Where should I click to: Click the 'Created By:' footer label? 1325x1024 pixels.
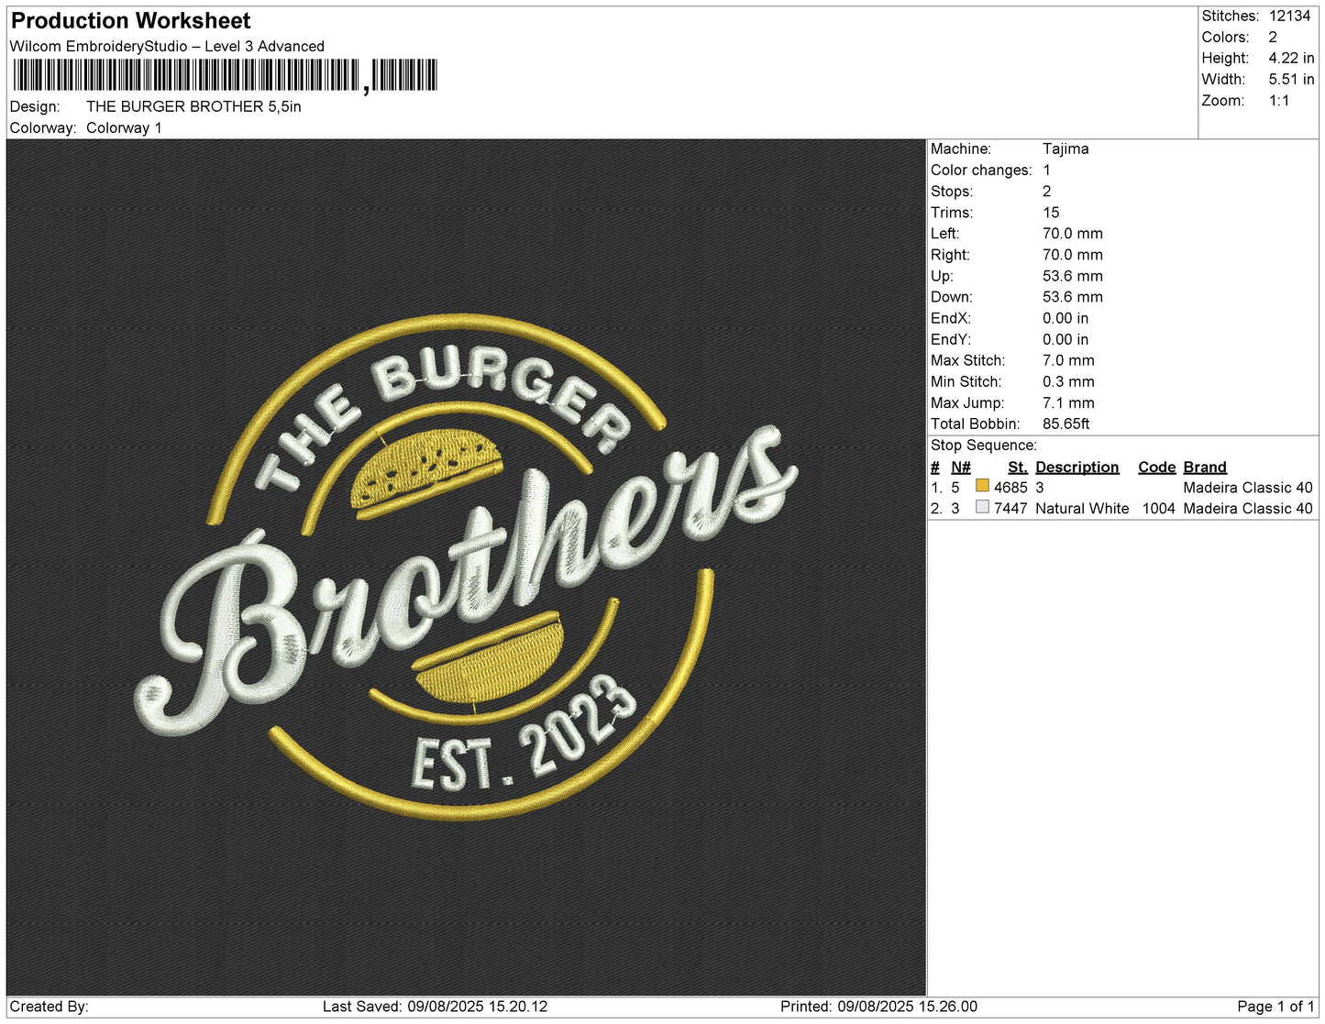click(x=49, y=1007)
